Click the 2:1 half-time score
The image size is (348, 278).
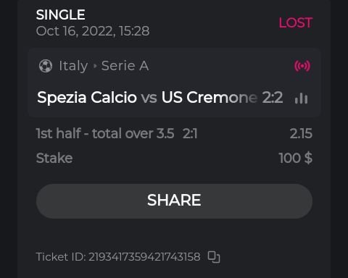coord(190,133)
